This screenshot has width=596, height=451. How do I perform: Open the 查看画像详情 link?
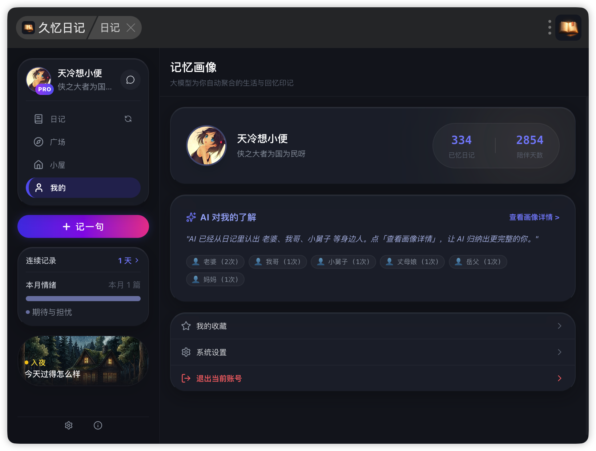click(534, 217)
